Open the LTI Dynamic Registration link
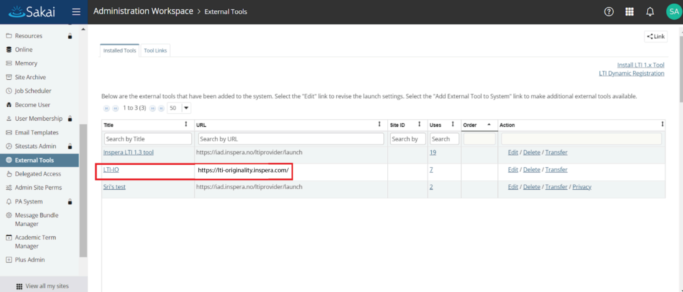 tap(632, 73)
